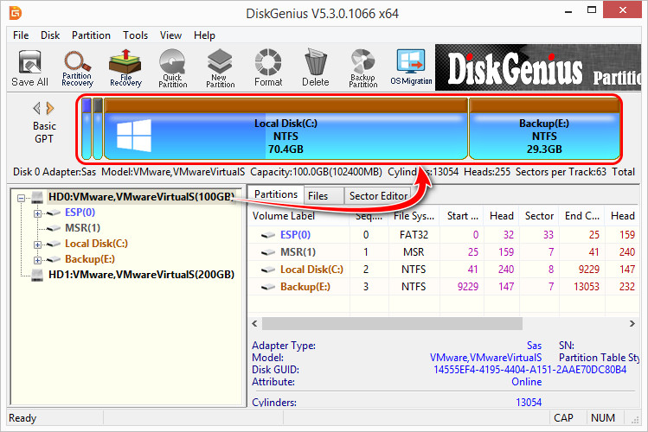Select the Local Disk(C:) block in the disk map
The width and height of the screenshot is (648, 432).
click(286, 129)
